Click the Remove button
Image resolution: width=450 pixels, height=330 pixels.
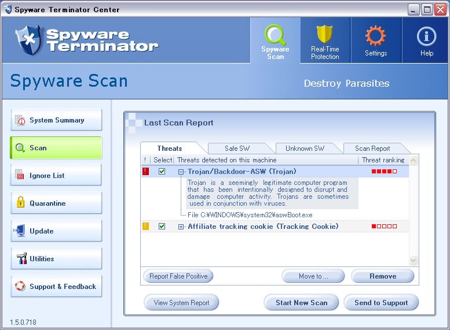click(x=382, y=276)
